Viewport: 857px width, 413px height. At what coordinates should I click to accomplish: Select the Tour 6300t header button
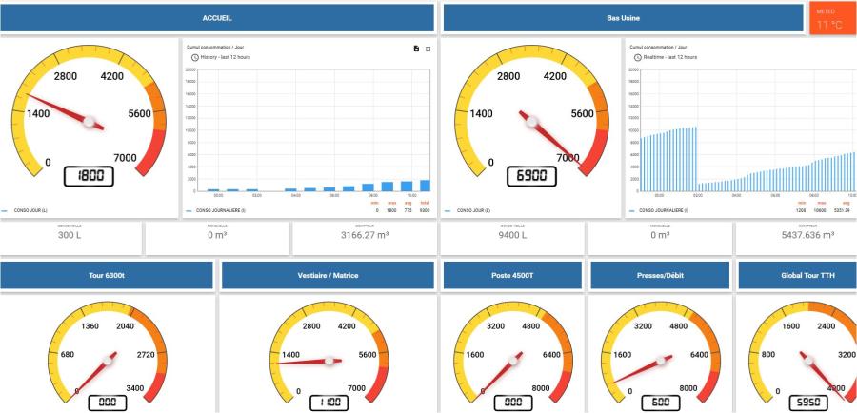coord(107,276)
